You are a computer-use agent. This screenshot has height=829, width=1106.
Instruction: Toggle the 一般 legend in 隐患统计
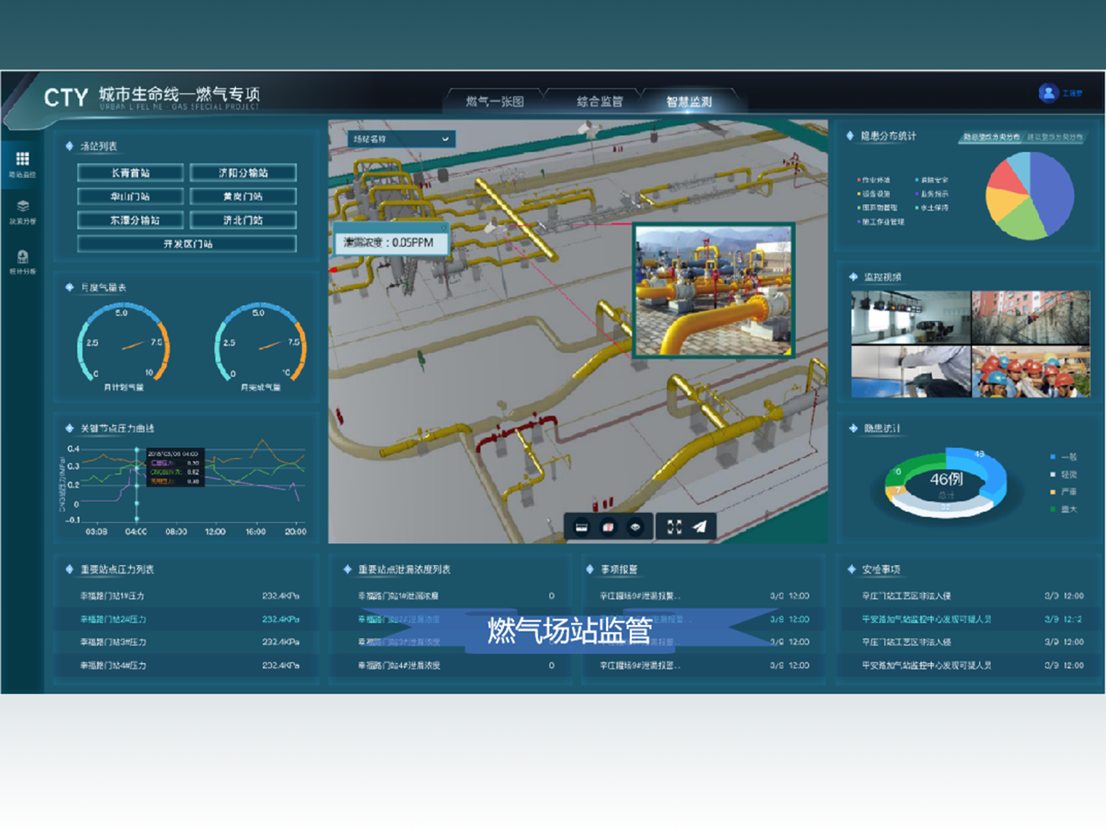[1063, 457]
